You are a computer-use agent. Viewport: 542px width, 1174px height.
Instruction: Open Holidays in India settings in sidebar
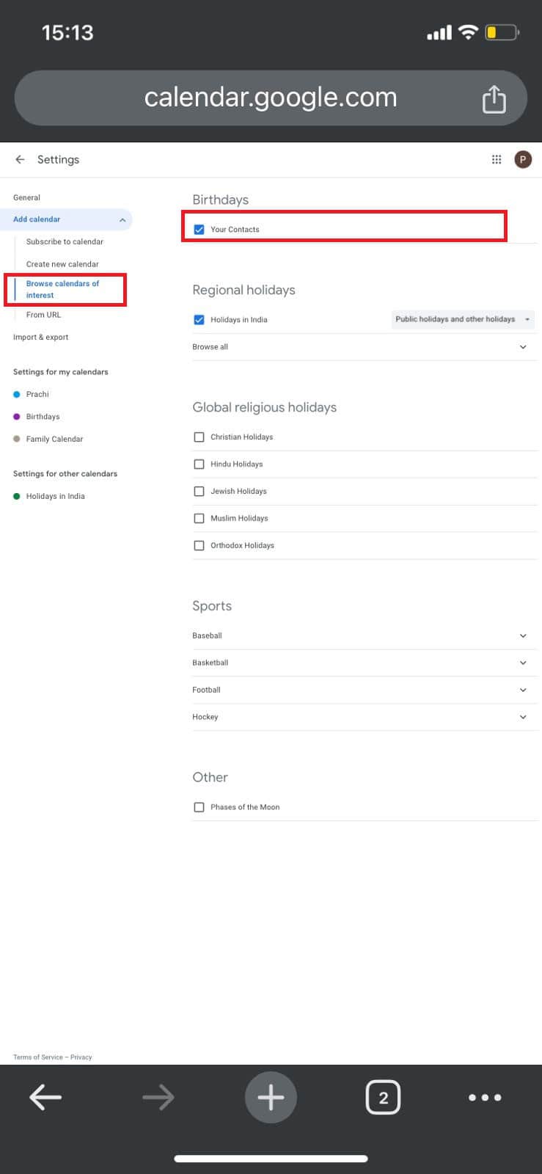(55, 497)
